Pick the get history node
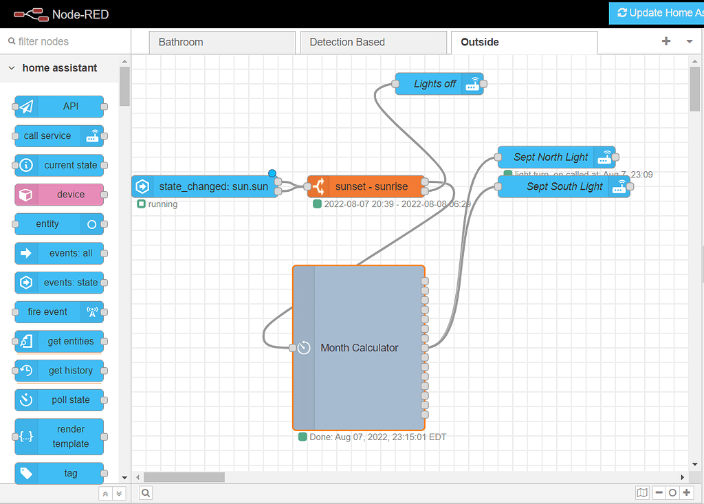This screenshot has width=704, height=504. 58,371
